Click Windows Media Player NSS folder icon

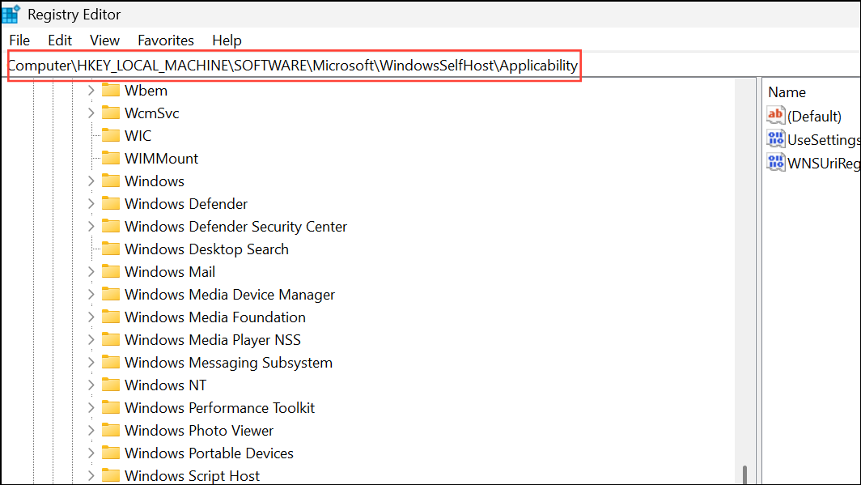point(111,339)
